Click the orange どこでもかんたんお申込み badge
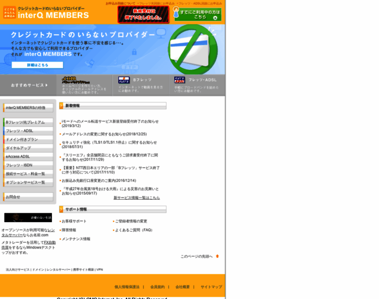This screenshot has width=379, height=299. click(9, 12)
